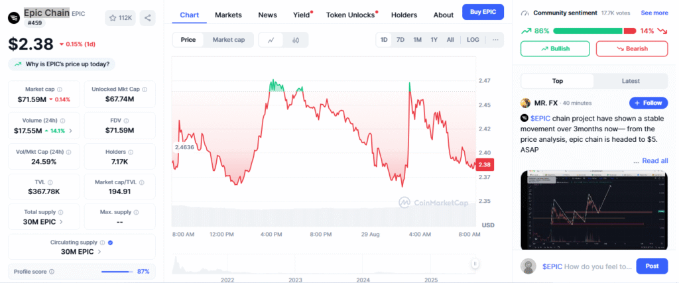Set chart range to 1Y

click(x=434, y=40)
